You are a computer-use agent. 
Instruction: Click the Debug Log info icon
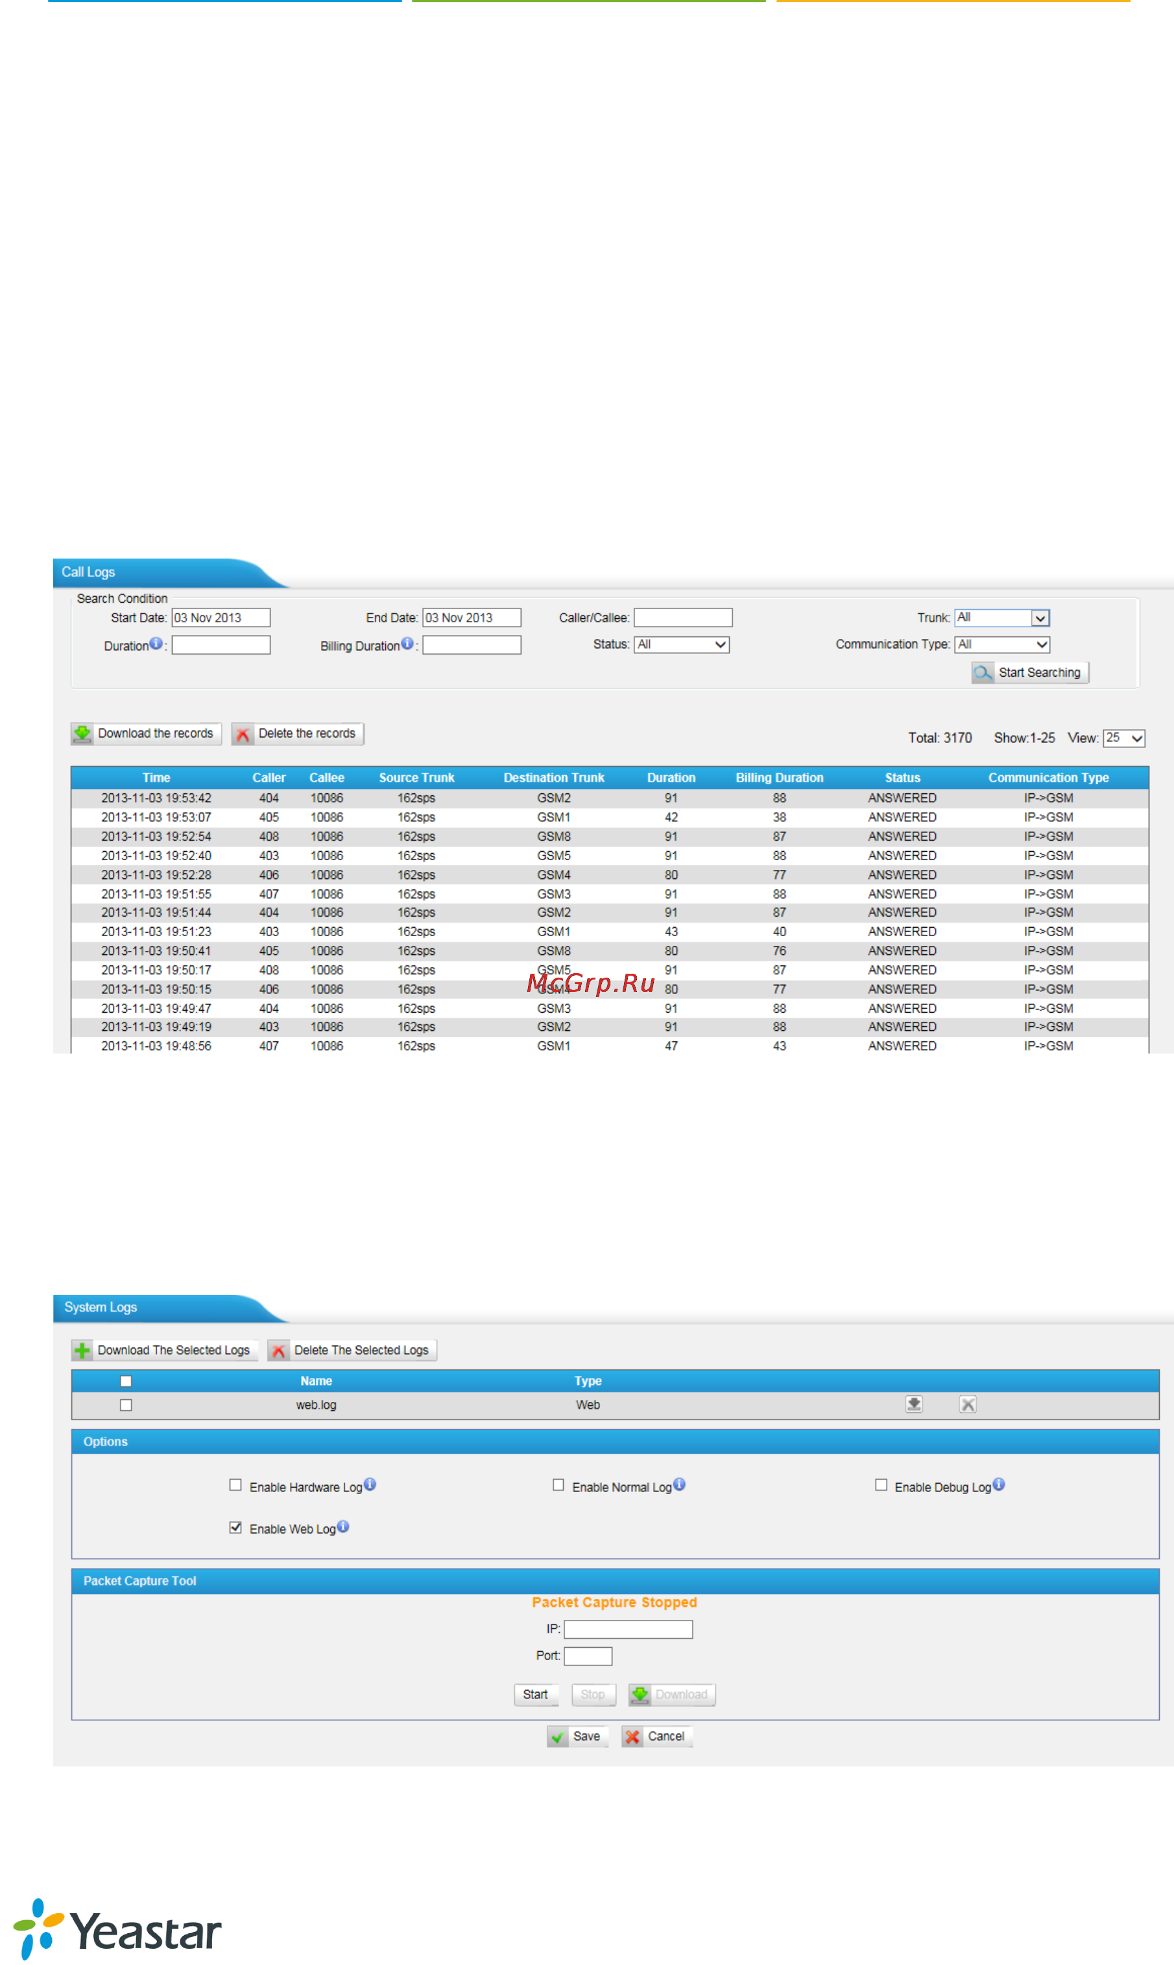[999, 1484]
